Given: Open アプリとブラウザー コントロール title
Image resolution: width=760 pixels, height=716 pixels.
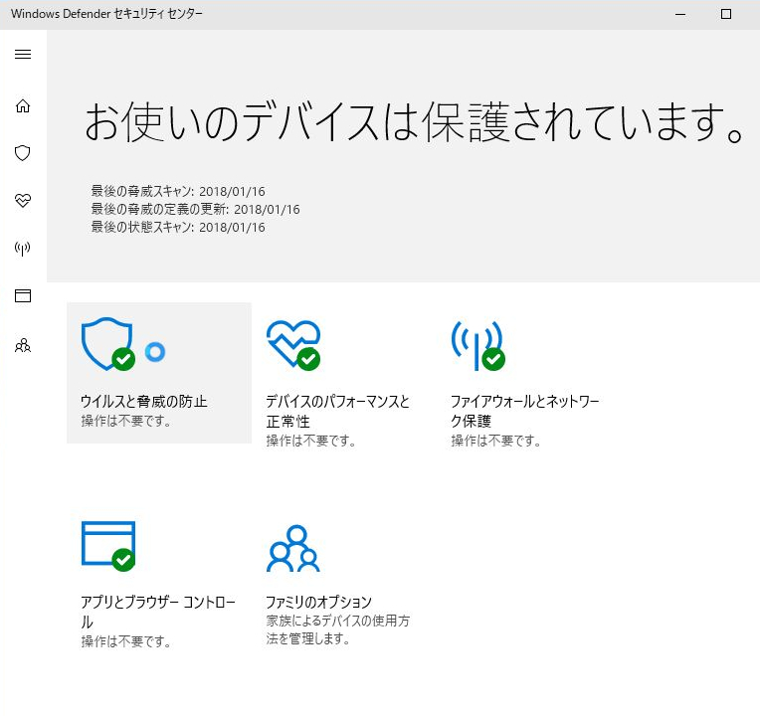Looking at the screenshot, I should click(x=158, y=612).
